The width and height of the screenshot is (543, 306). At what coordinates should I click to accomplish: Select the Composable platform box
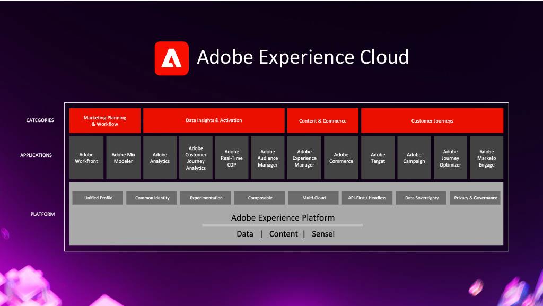[260, 198]
